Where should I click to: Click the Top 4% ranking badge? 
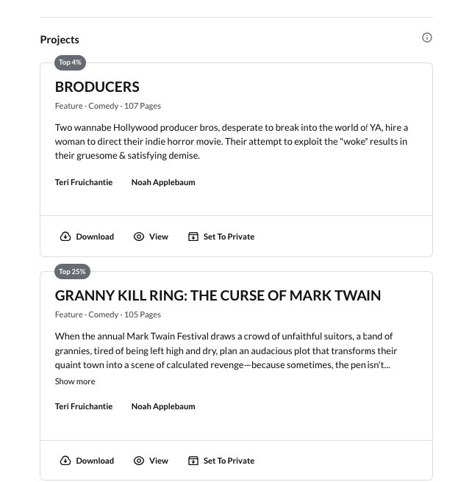point(70,62)
